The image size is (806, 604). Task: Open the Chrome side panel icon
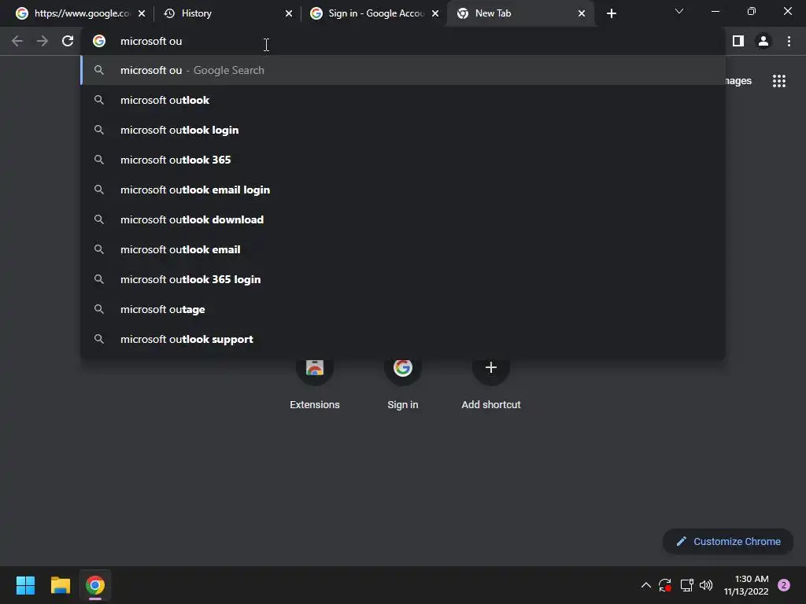[738, 41]
